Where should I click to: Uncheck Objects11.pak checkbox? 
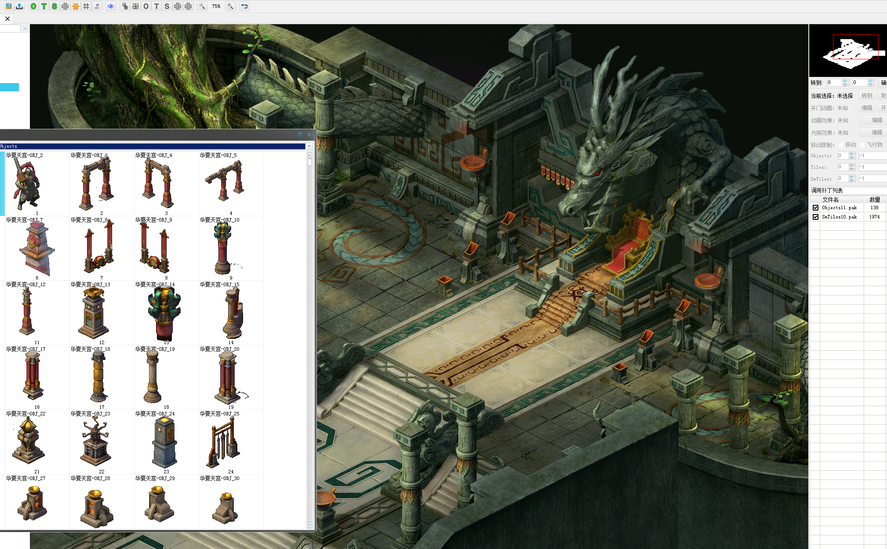(x=816, y=207)
